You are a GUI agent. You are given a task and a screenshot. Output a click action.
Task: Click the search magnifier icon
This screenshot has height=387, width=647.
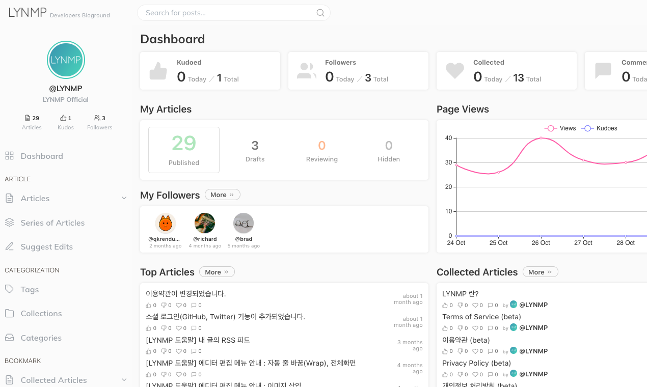[x=320, y=13]
